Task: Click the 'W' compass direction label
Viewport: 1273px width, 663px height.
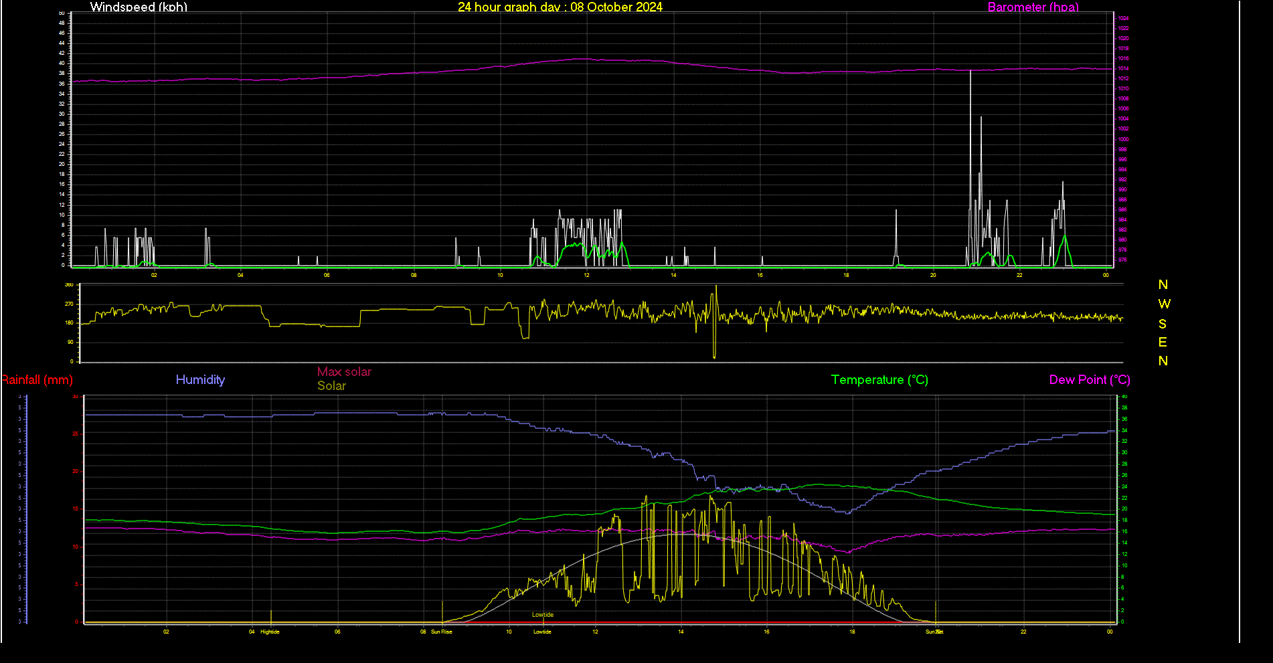Action: (1164, 304)
